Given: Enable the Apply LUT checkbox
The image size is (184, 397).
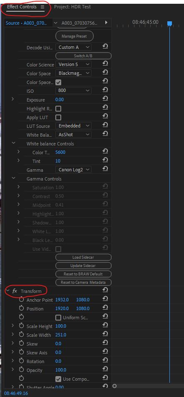Looking at the screenshot, I should click(58, 117).
